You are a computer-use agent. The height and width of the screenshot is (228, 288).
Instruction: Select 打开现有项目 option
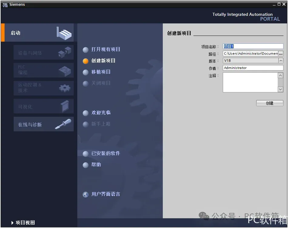106,49
